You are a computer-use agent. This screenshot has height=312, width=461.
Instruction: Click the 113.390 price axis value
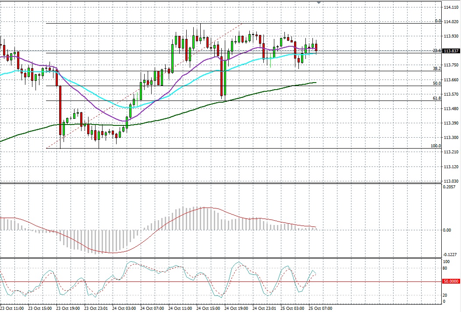click(x=451, y=123)
